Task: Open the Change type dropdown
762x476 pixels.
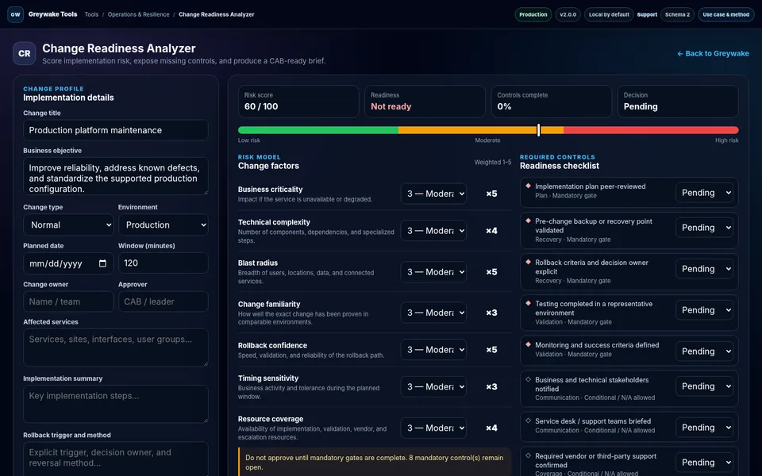Action: pos(68,225)
